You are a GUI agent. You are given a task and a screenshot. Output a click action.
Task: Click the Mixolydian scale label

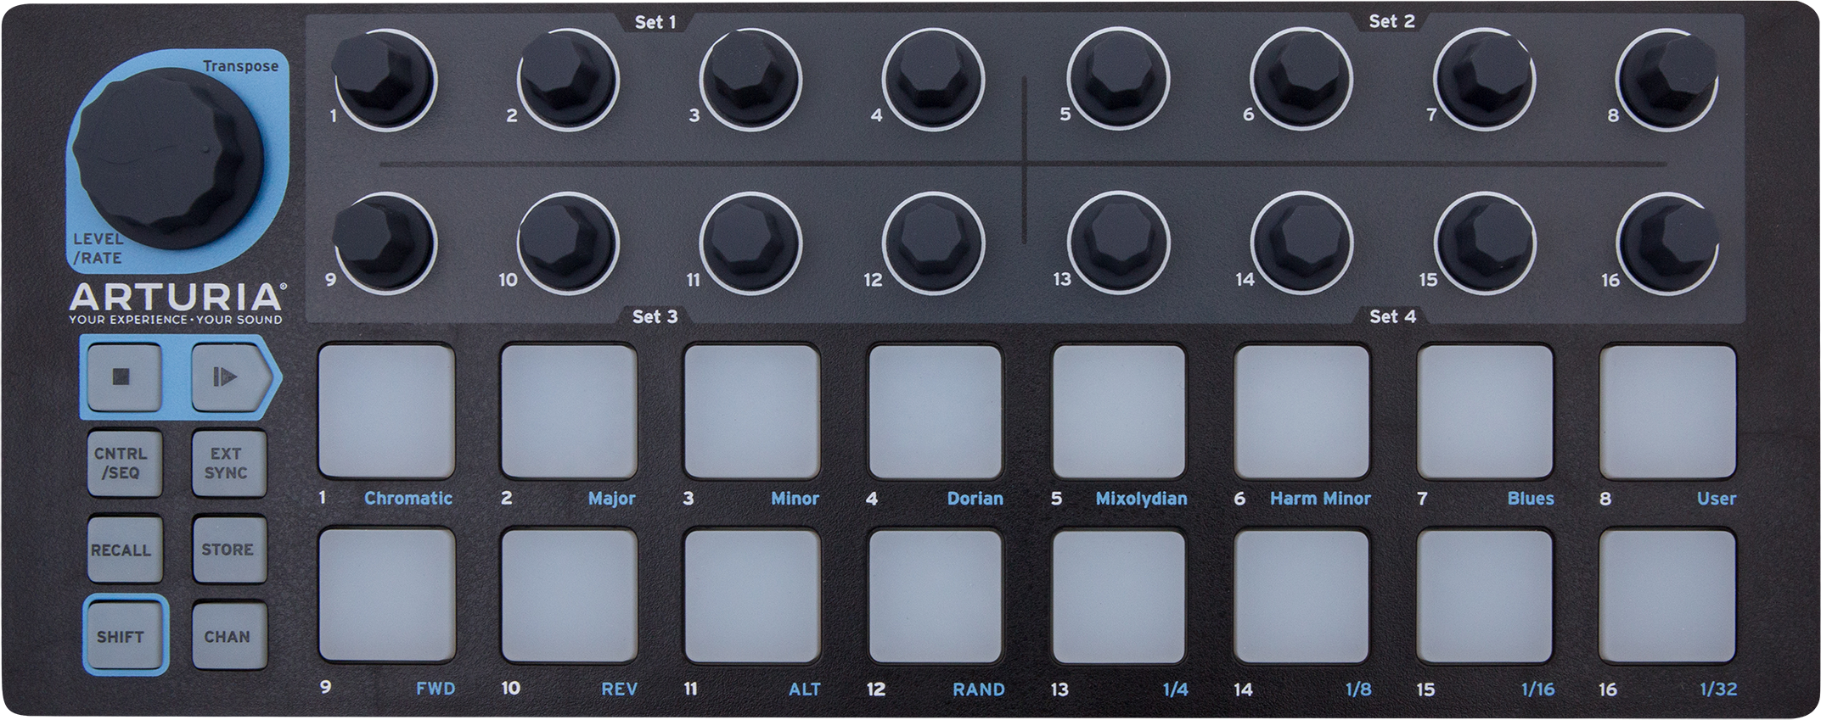pyautogui.click(x=1141, y=499)
